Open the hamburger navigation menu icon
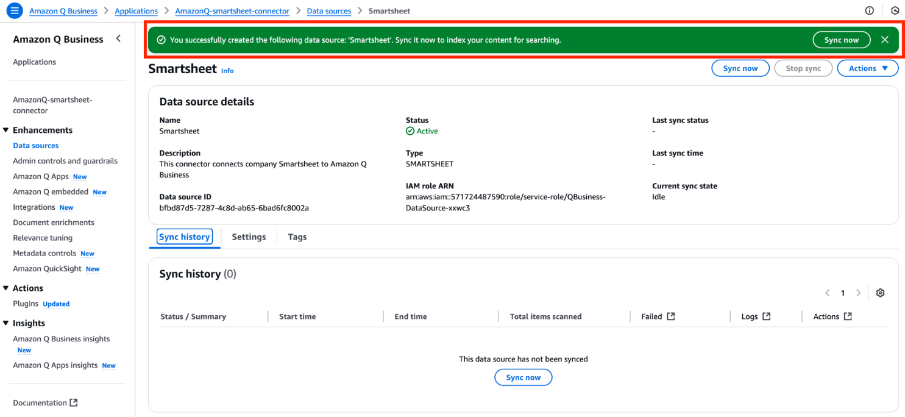 click(x=15, y=10)
